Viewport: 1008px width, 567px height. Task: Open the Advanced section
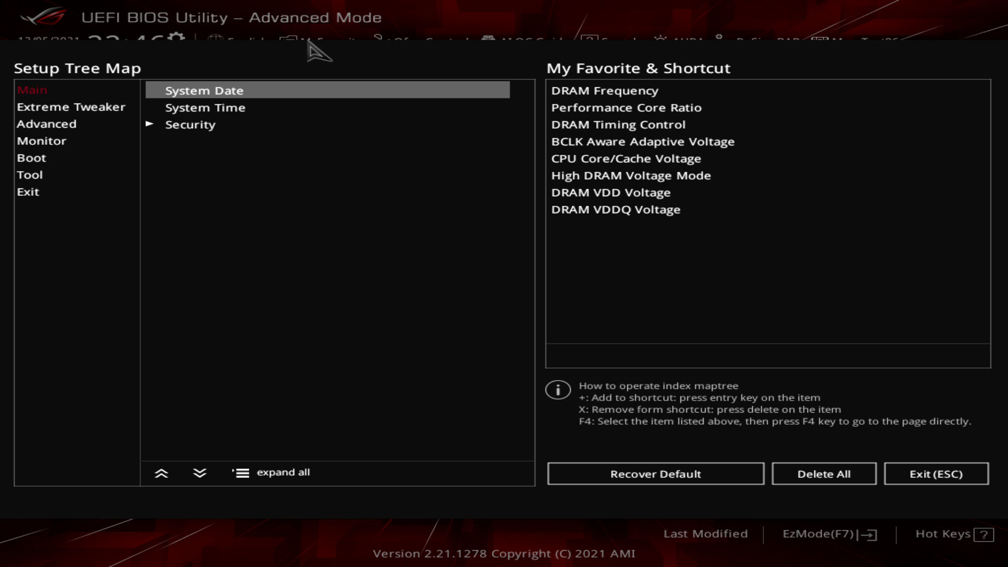[x=47, y=124]
